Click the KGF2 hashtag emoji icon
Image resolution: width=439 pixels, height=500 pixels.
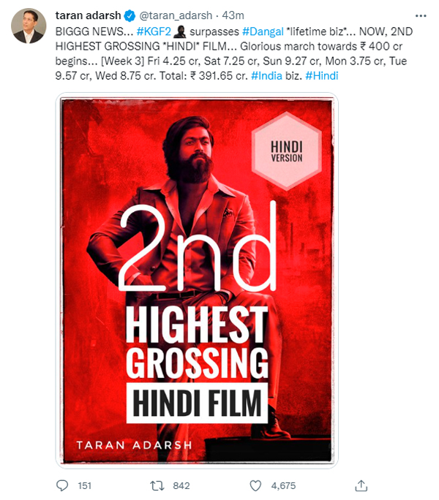pyautogui.click(x=180, y=31)
